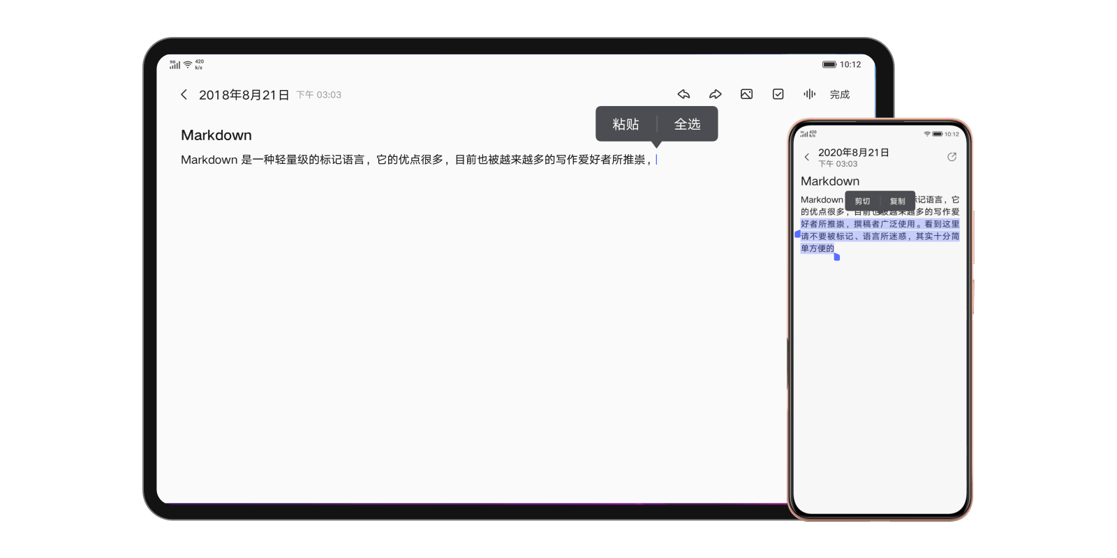Tap the phone status bar Wi-Fi icon
Screen dimensions: 1117x558
coord(927,134)
